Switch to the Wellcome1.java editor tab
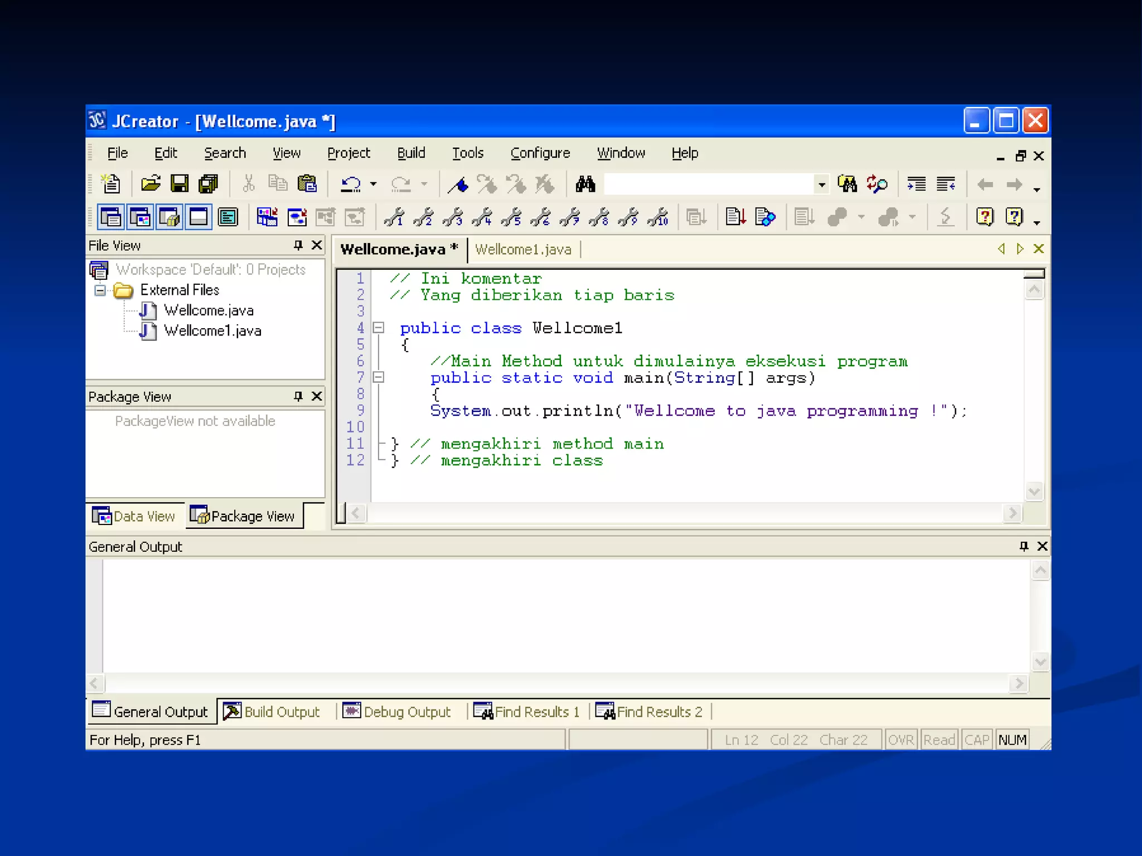1142x856 pixels. (523, 250)
